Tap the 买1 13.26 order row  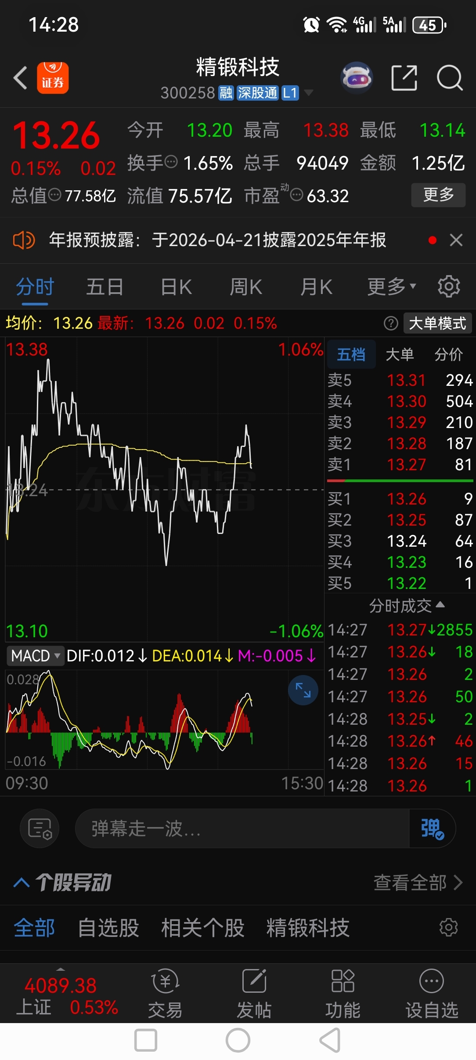point(400,498)
